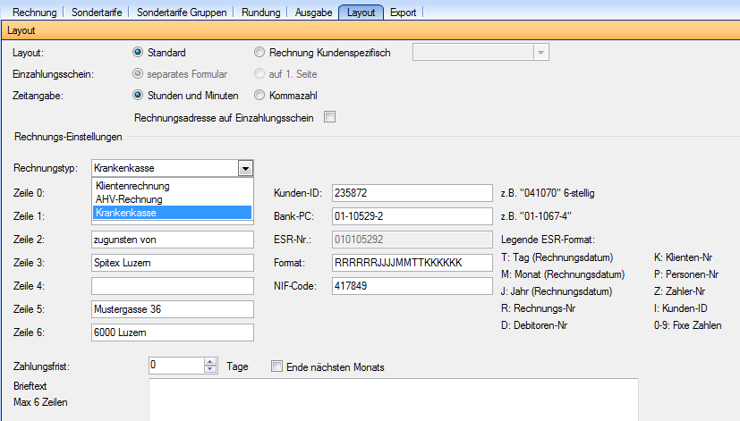Viewport: 740px width, 421px height.
Task: Click the Bank-PC field
Action: [x=411, y=216]
